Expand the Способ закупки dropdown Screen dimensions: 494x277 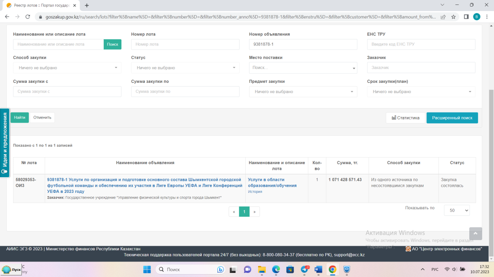pos(67,68)
